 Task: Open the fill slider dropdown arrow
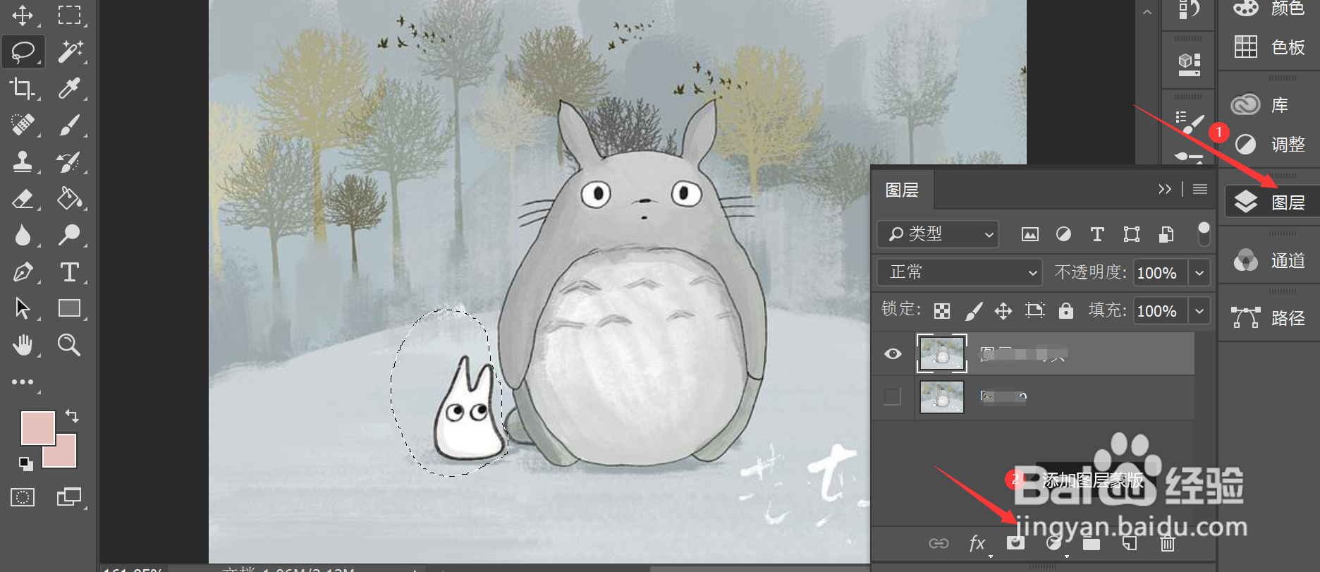tap(1199, 311)
